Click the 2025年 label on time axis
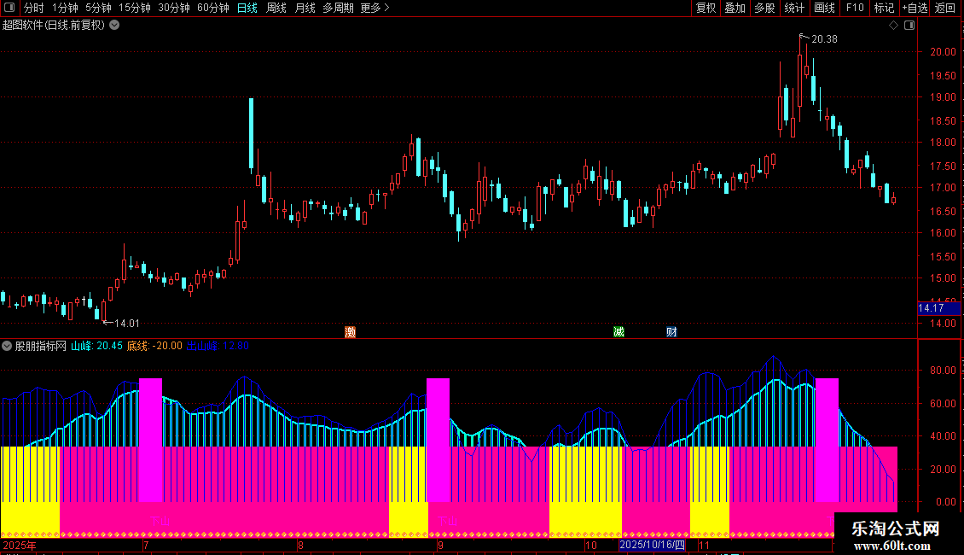The image size is (964, 555). [x=20, y=545]
